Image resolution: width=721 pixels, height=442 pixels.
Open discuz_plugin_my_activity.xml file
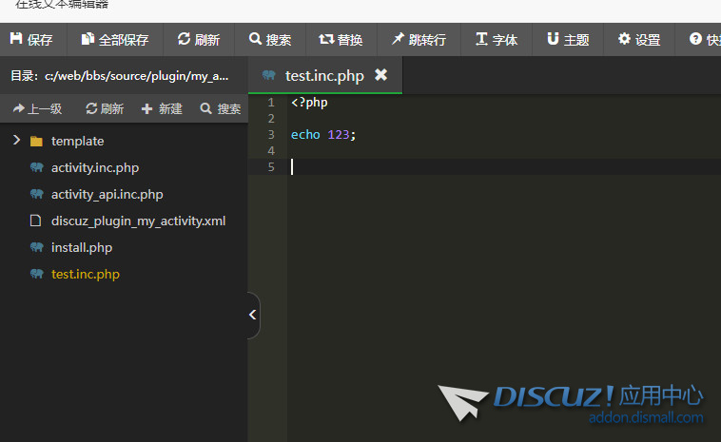pos(138,221)
